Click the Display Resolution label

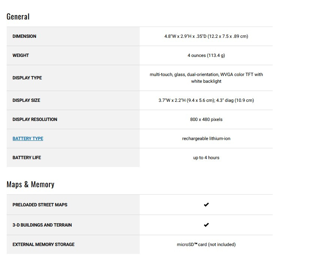(35, 119)
